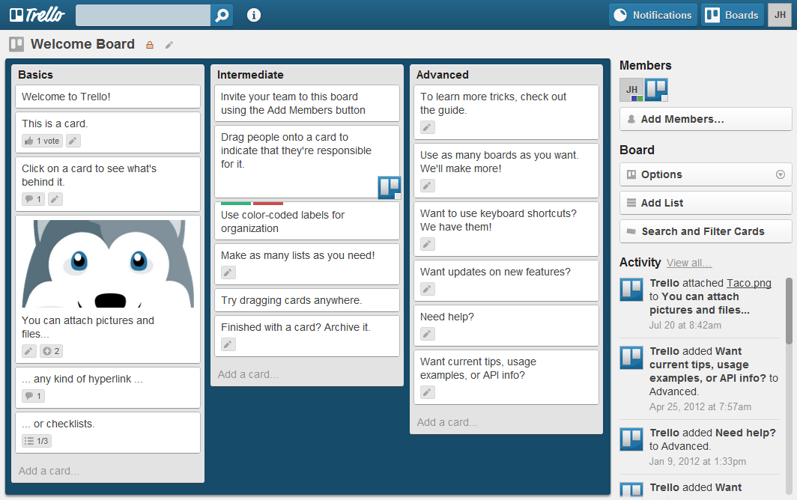This screenshot has height=500, width=797.
Task: Click the red label on color-coded card
Action: click(x=268, y=204)
